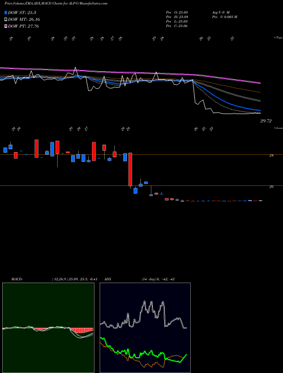
Task: Click the 28 price axis label
Action: [x=271, y=155]
